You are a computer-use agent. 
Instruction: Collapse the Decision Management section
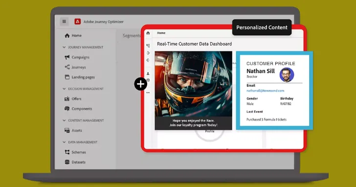pos(64,89)
